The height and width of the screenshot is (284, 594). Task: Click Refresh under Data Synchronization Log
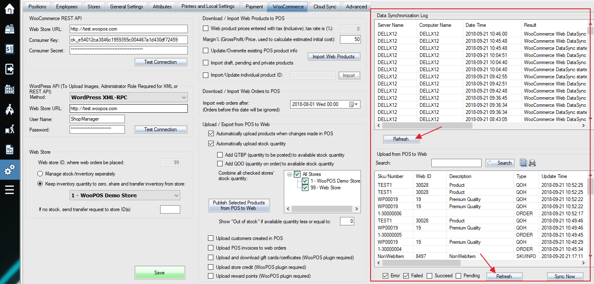coord(401,139)
